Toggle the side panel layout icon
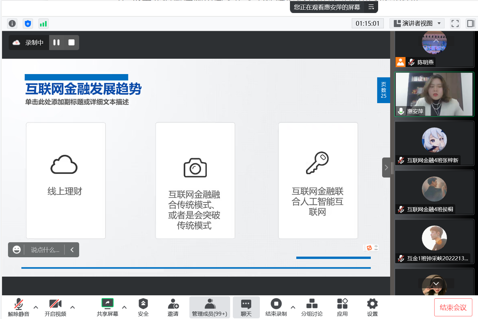Viewport: 478px width, 319px height. [471, 23]
